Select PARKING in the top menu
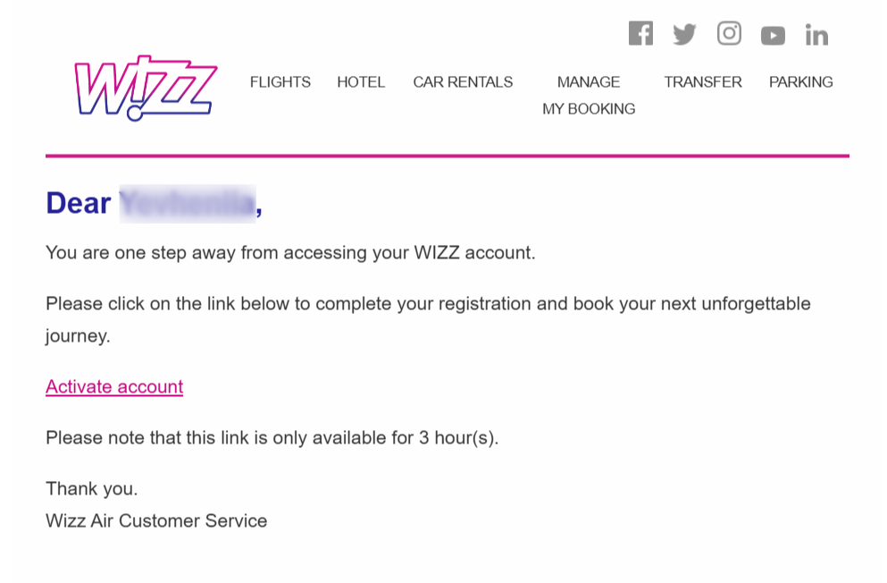 (x=801, y=82)
